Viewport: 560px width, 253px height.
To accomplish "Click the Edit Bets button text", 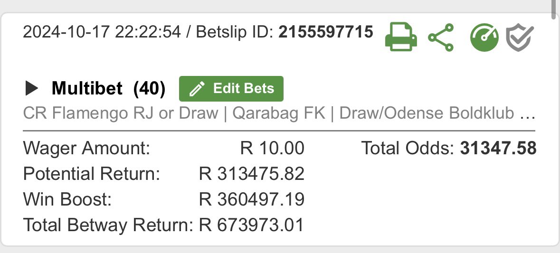I will [x=244, y=88].
